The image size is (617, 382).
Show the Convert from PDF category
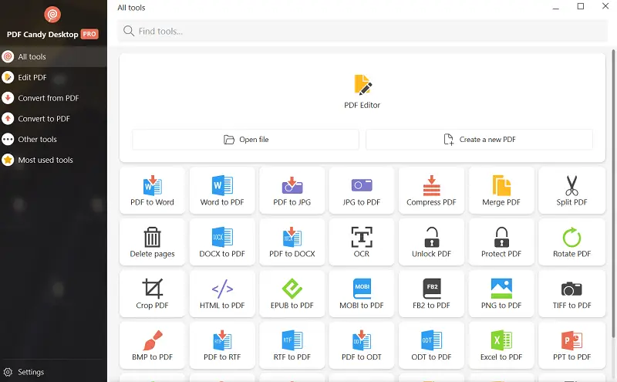point(48,98)
